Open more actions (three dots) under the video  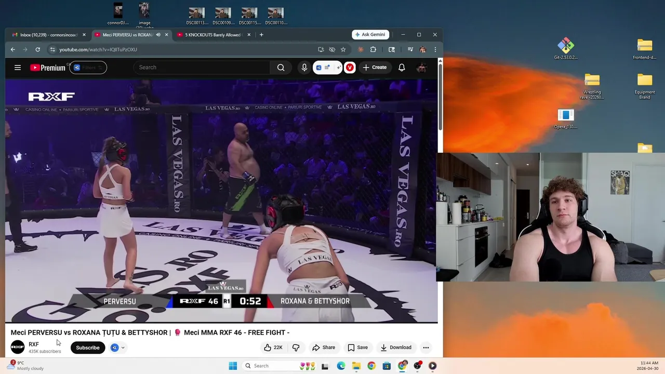425,348
